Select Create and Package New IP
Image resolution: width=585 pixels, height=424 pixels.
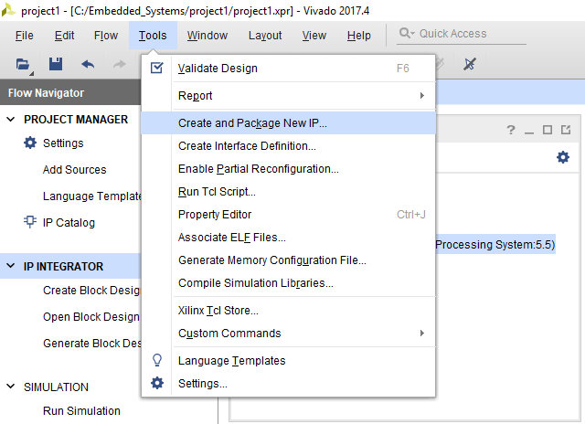coord(252,122)
